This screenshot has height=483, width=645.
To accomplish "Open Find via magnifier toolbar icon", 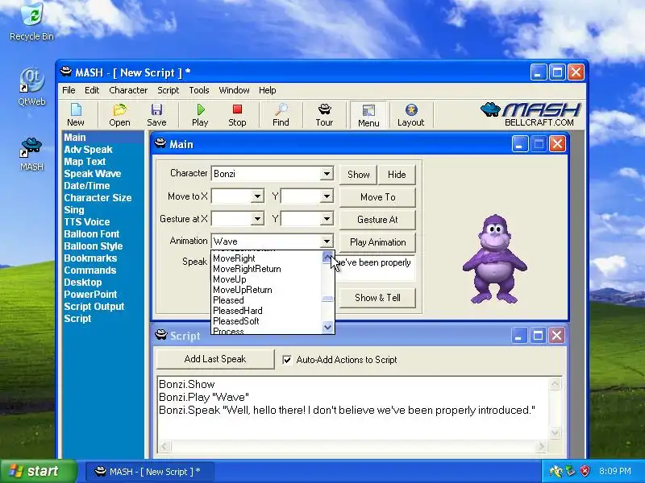I will 281,115.
